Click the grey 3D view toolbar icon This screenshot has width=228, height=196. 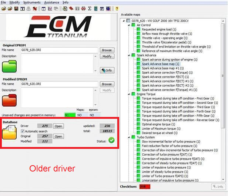tap(56, 9)
